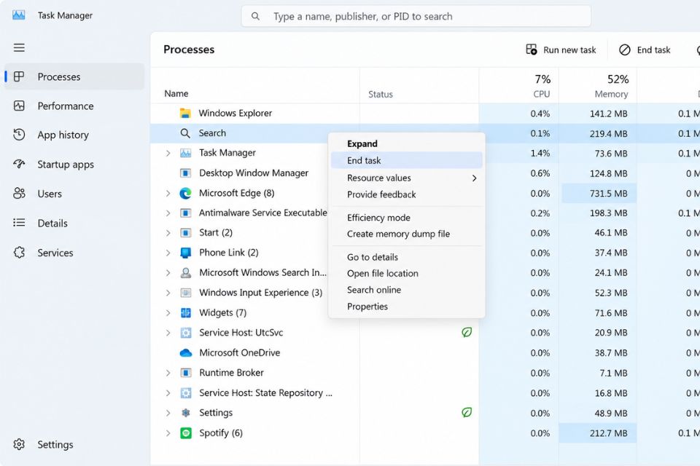
Task: Click the Services puzzle icon in sidebar
Action: [x=19, y=253]
